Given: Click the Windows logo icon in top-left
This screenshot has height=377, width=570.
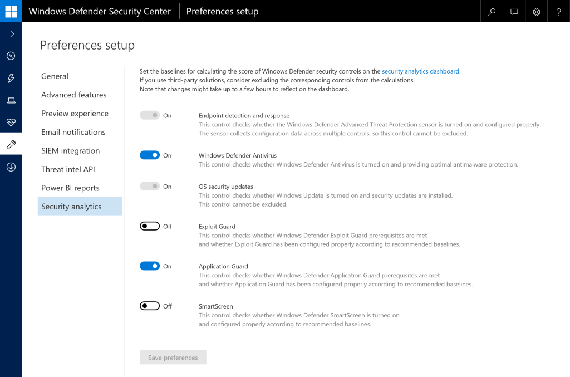Looking at the screenshot, I should click(x=11, y=11).
